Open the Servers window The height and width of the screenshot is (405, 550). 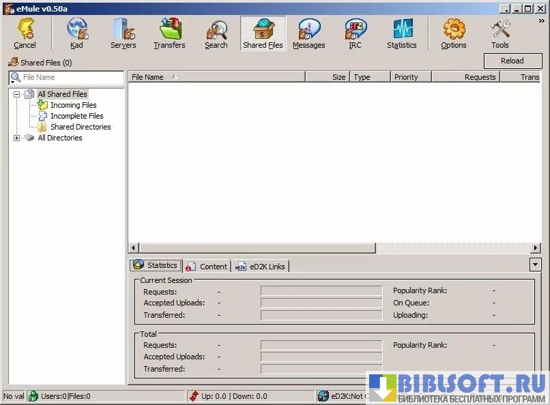click(x=123, y=33)
